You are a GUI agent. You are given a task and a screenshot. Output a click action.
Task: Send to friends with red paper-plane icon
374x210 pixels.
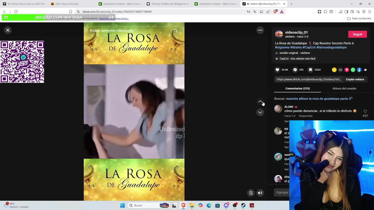[347, 70]
